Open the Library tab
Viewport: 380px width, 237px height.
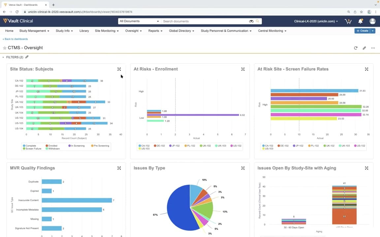click(84, 31)
